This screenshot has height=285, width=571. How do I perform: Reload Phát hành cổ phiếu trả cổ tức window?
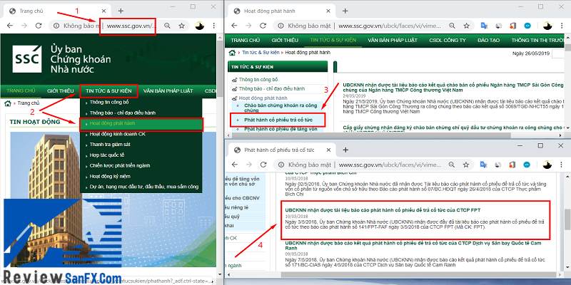pos(263,165)
